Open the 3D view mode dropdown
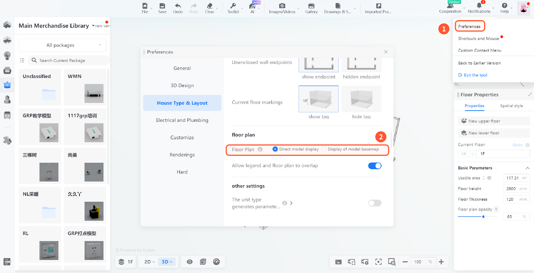The width and height of the screenshot is (534, 273). point(167,262)
